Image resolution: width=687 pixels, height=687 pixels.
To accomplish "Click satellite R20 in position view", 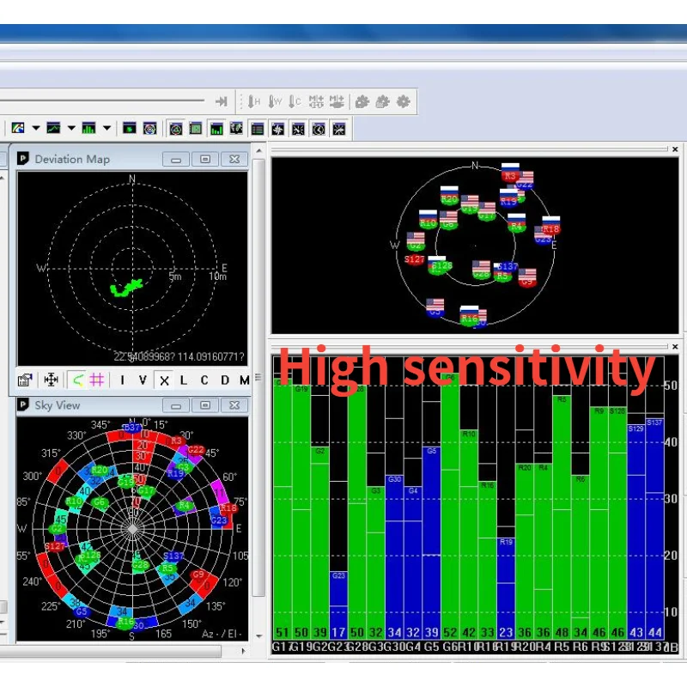I will pos(449,196).
